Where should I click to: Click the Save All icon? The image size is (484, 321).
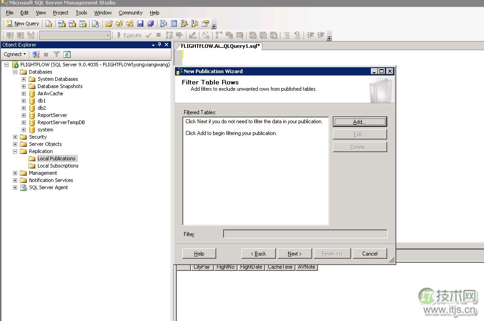tap(151, 23)
